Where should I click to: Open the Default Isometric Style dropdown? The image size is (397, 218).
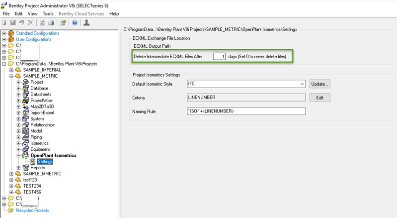pos(302,84)
